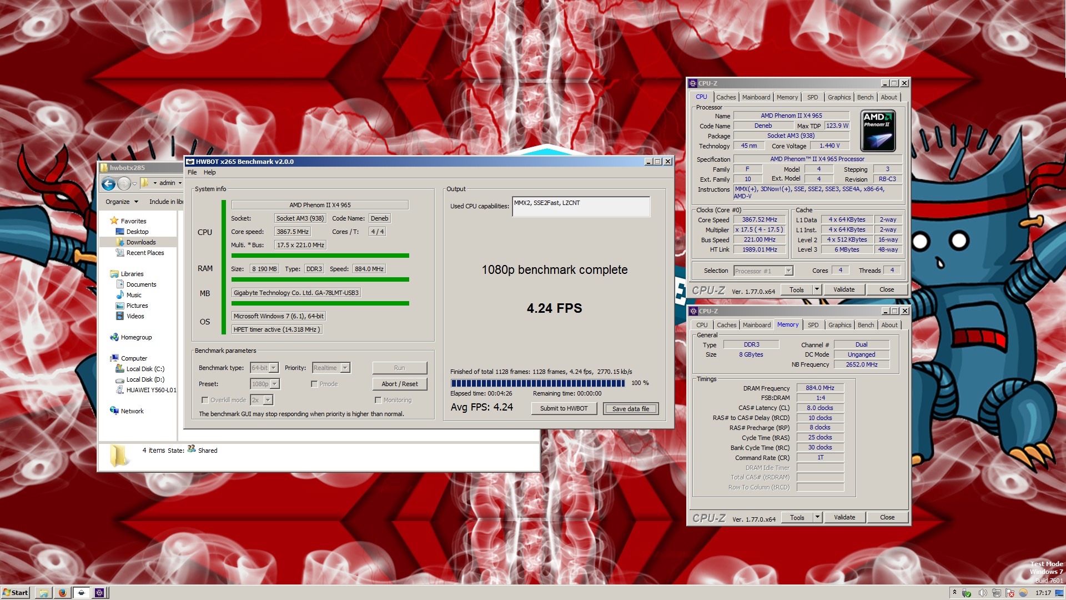The width and height of the screenshot is (1066, 600).
Task: Select Desktop in Explorer favorites
Action: tap(137, 232)
